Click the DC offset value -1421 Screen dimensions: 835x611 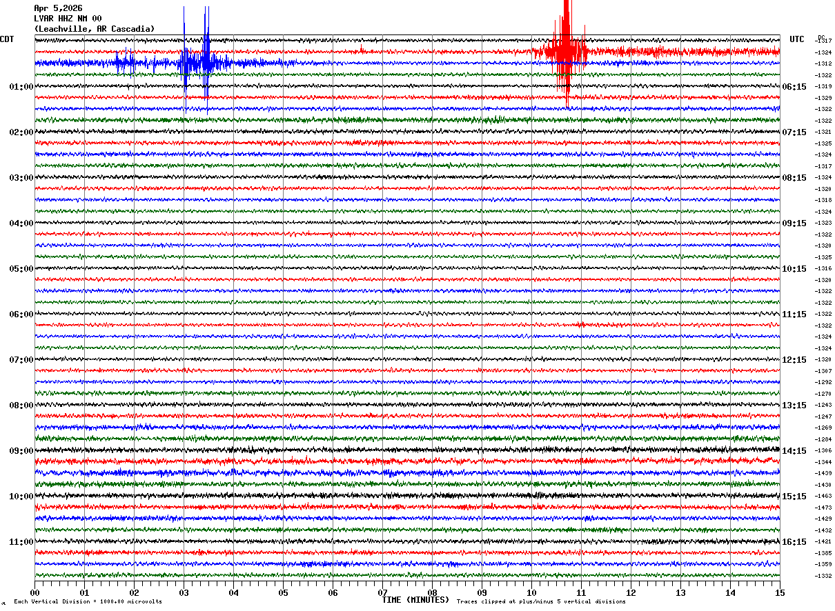point(823,541)
